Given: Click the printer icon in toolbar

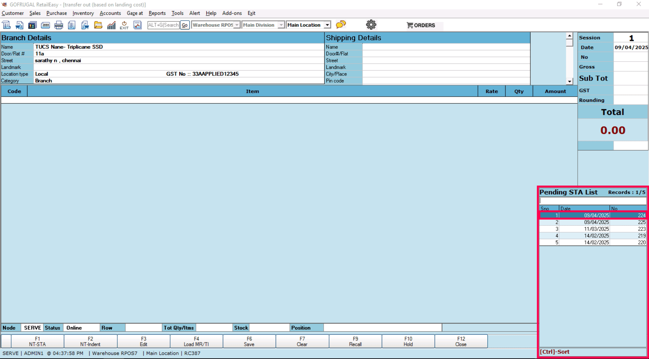Looking at the screenshot, I should pos(59,25).
